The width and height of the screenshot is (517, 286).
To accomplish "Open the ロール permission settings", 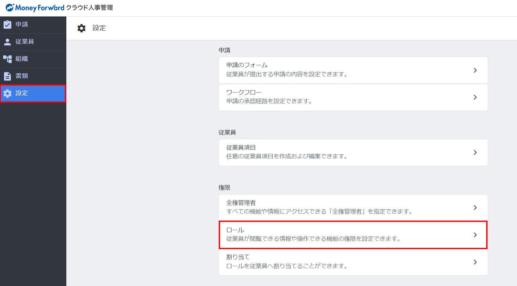I will [353, 235].
